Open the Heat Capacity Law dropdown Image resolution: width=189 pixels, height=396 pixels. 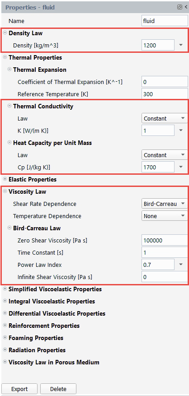coord(165,155)
